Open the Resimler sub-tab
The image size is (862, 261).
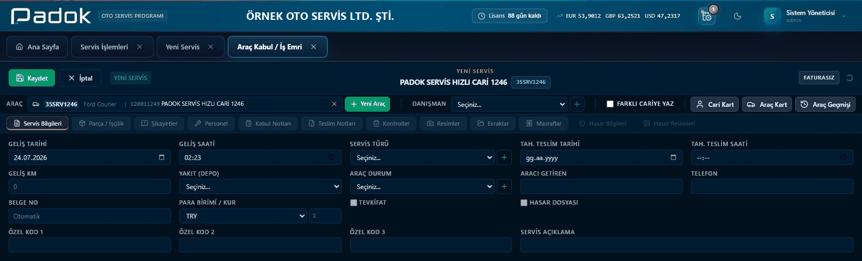(443, 124)
